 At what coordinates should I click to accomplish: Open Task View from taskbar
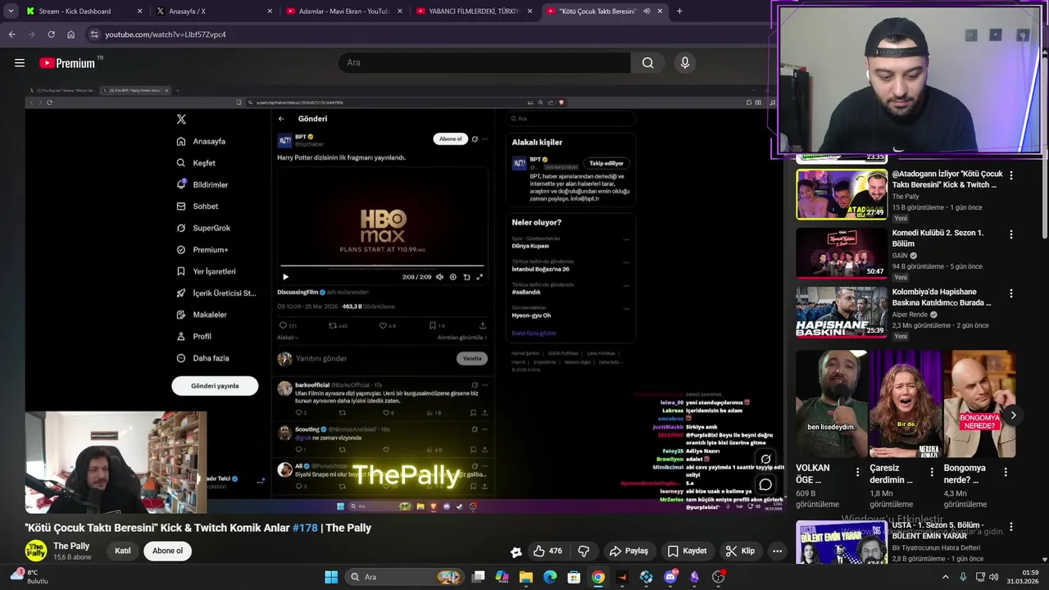tap(479, 577)
